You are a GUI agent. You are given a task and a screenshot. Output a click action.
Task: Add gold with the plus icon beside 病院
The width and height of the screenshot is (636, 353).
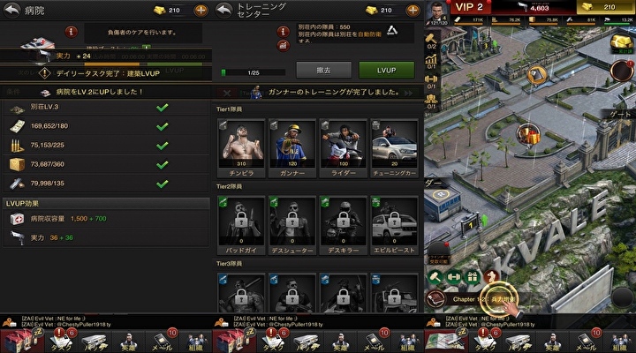tap(201, 10)
